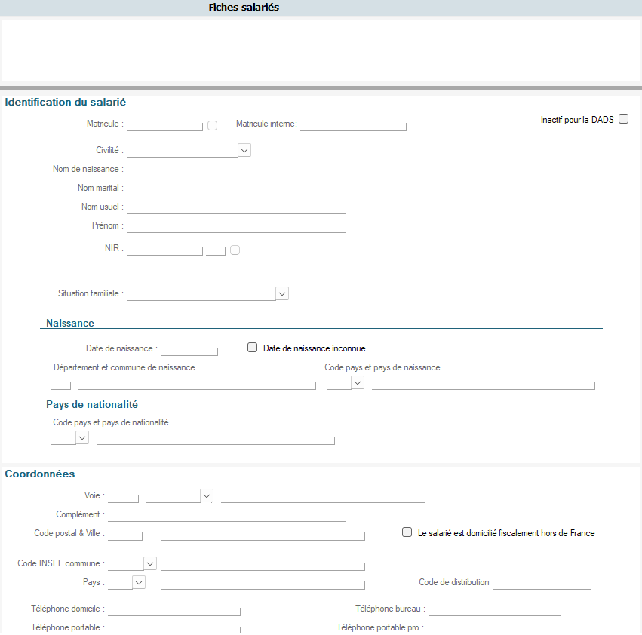Viewport: 642px width, 635px height.
Task: Click the INSEE commune name field
Action: click(x=263, y=565)
